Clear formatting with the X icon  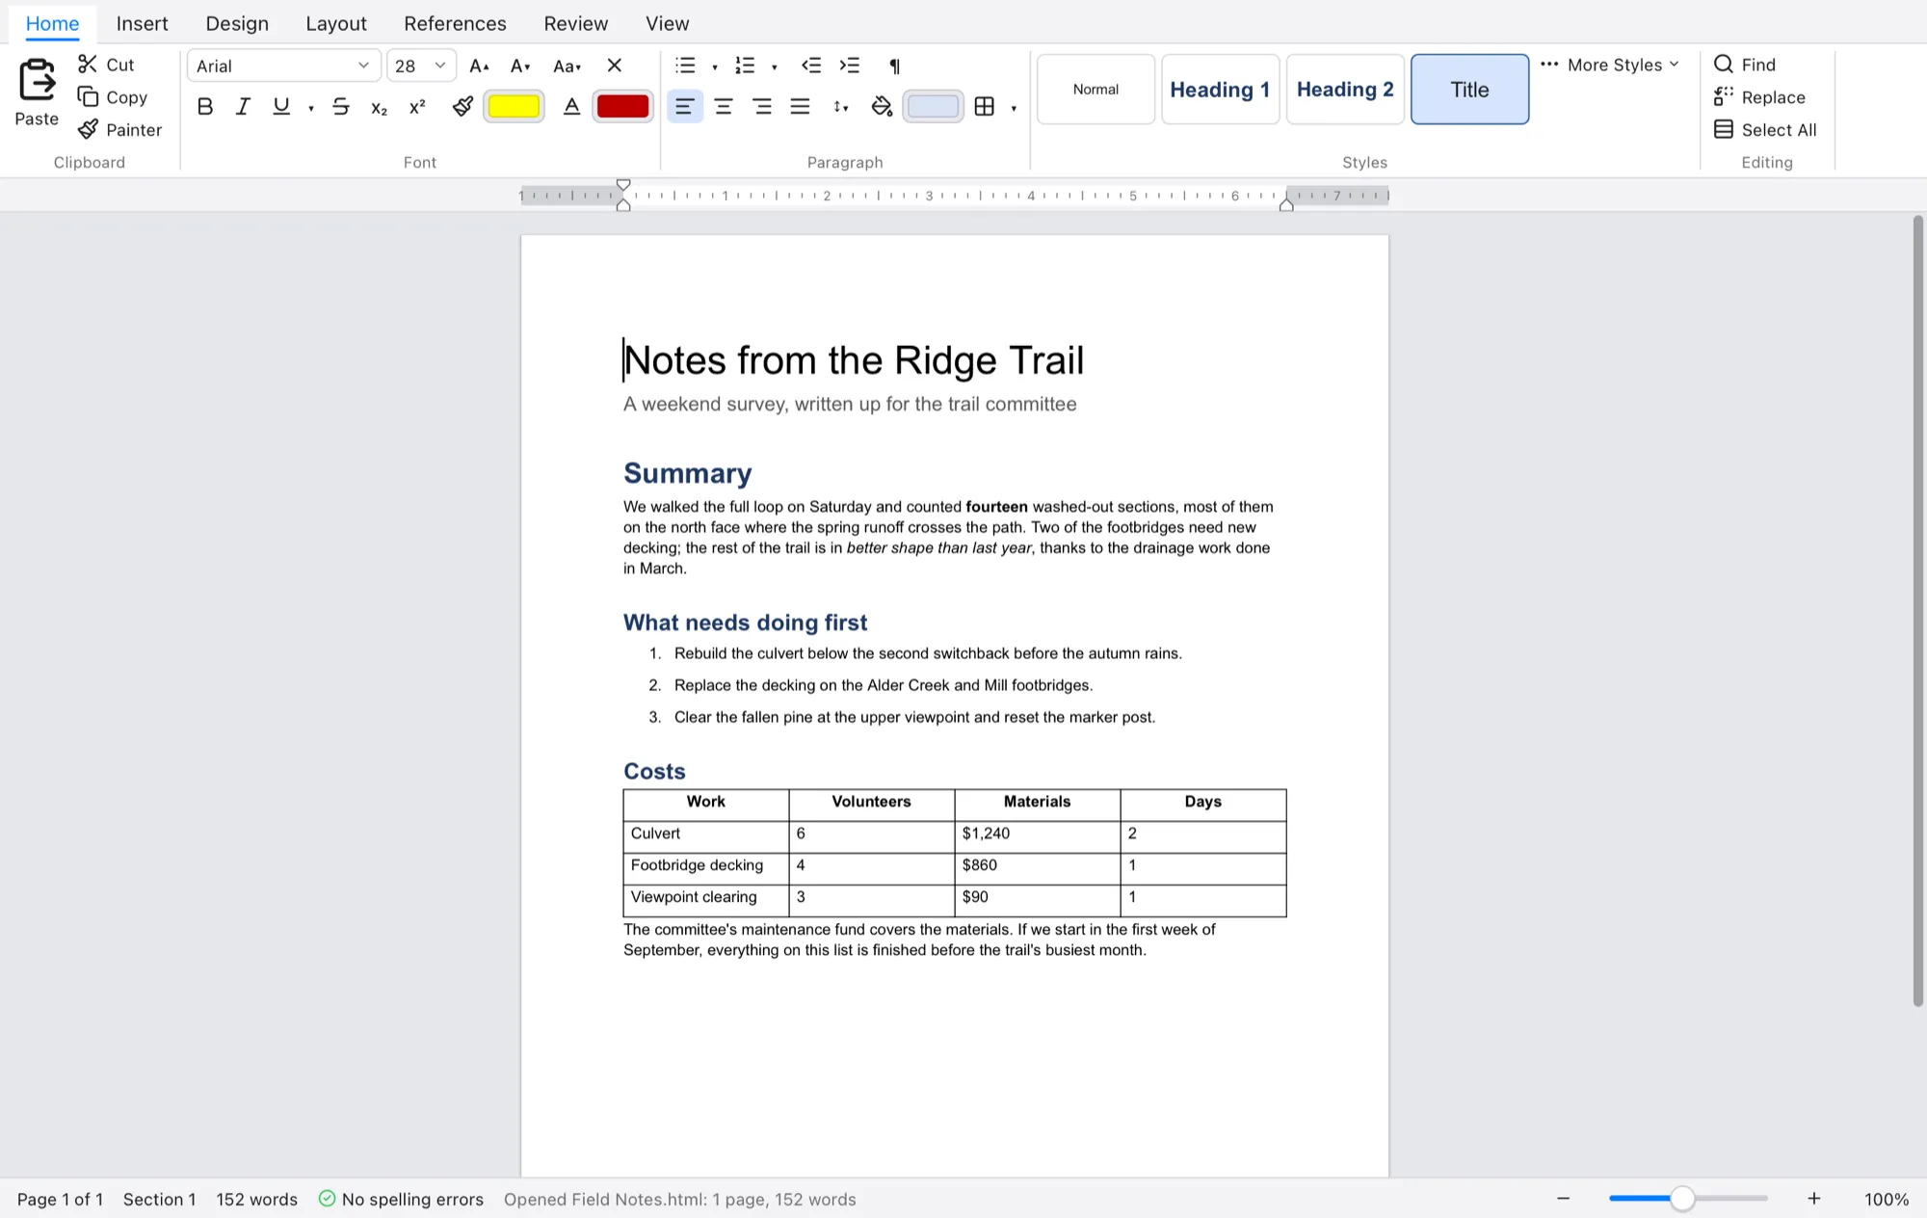614,66
